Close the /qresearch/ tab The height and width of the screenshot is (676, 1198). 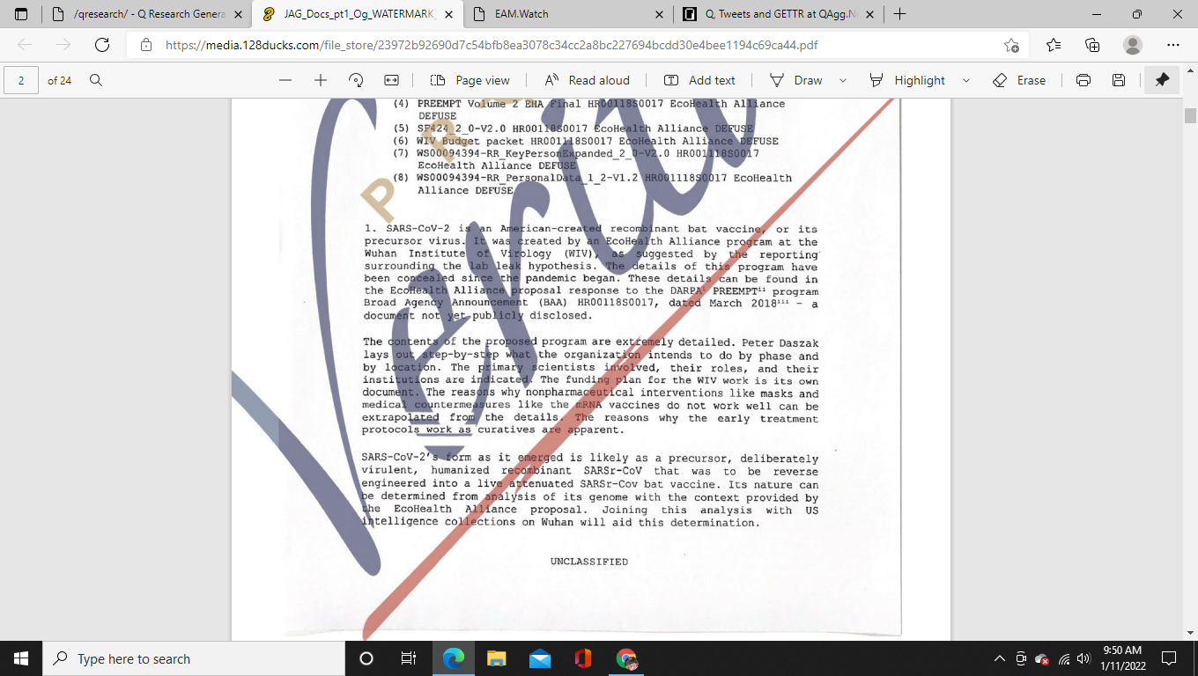click(237, 14)
